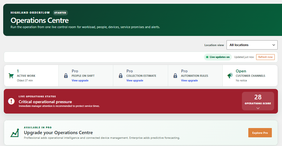Click the green dot live status indicator
The width and height of the screenshot is (282, 146).
207,57
